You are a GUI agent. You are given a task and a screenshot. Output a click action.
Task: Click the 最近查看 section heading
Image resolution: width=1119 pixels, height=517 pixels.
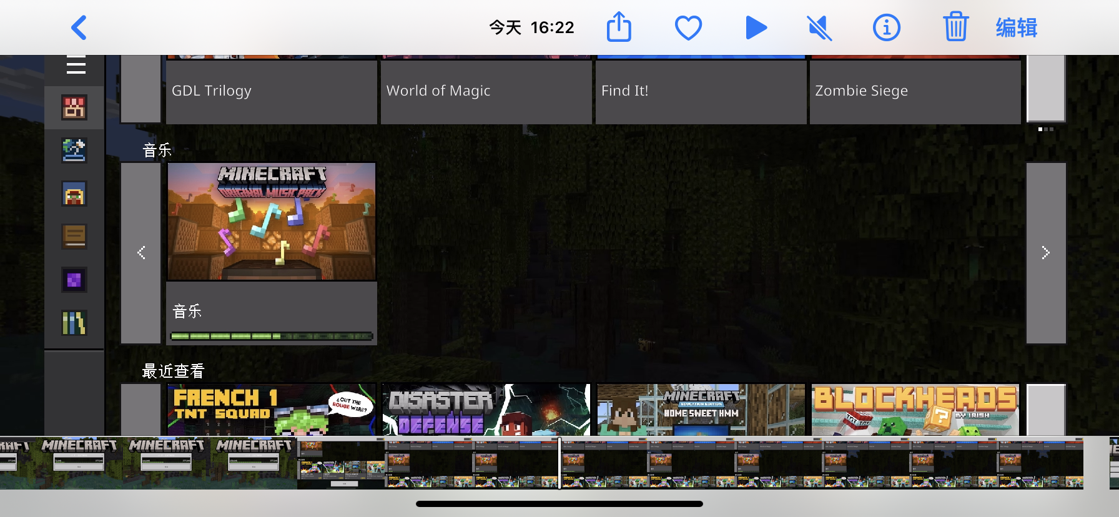pyautogui.click(x=173, y=371)
